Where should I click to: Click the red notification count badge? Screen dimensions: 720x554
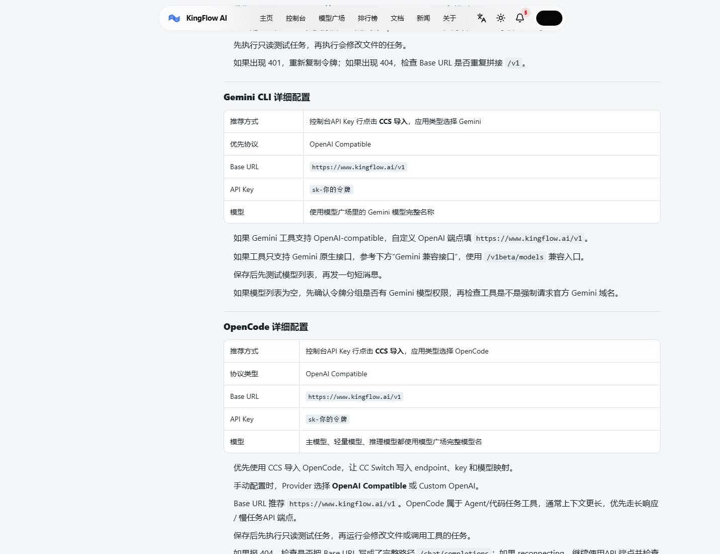coord(526,13)
